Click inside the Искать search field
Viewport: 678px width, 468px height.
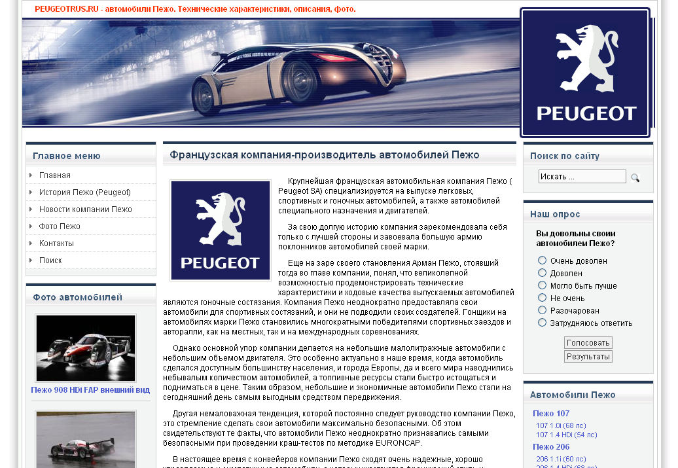click(582, 175)
